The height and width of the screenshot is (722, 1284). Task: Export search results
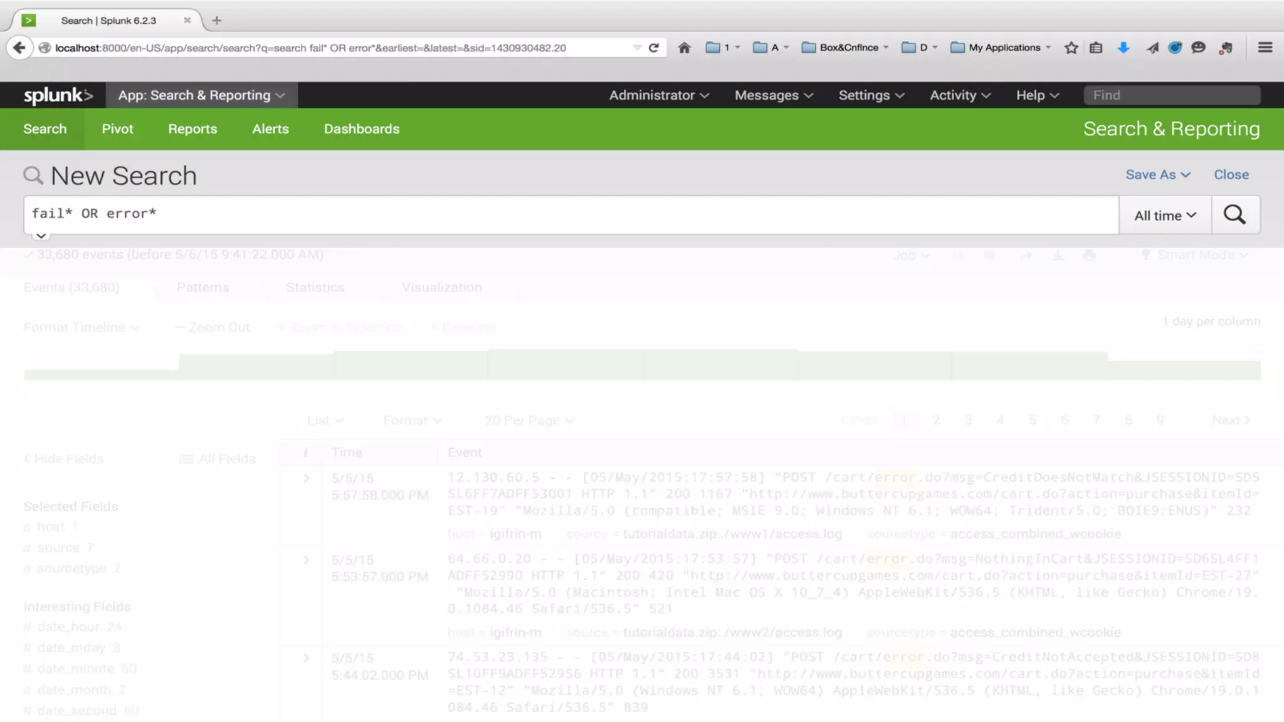(x=1058, y=255)
